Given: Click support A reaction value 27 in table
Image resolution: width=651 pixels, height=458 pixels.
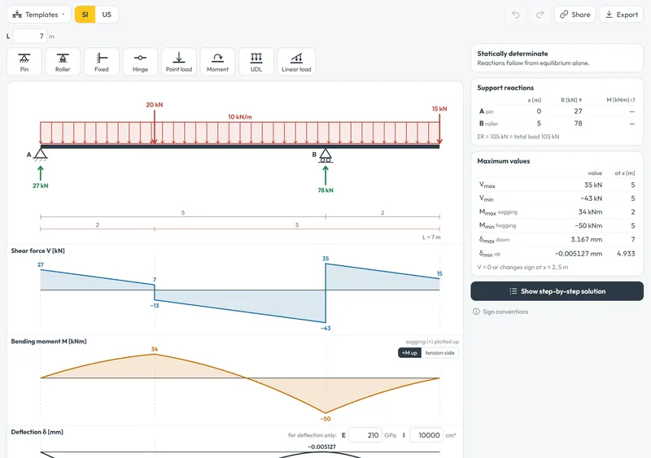Looking at the screenshot, I should (x=578, y=111).
